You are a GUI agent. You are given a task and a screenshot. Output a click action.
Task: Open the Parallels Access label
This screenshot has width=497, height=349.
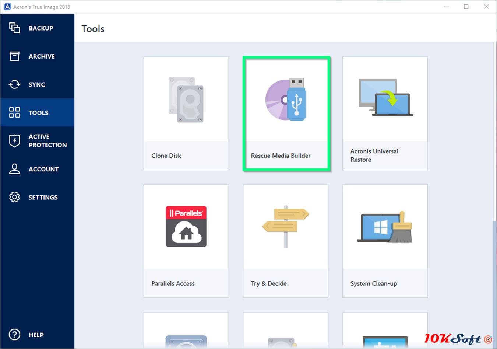[173, 283]
